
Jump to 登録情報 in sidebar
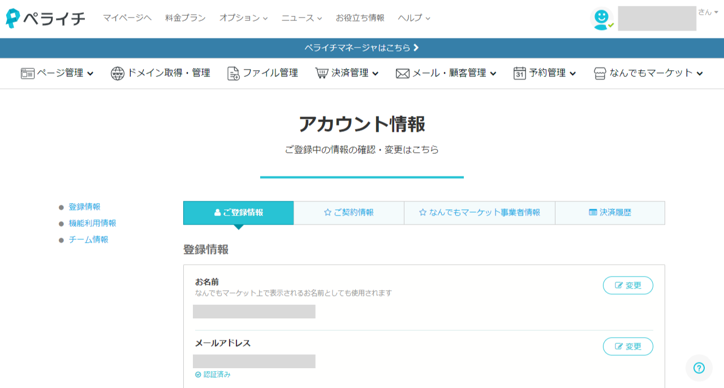pos(84,207)
